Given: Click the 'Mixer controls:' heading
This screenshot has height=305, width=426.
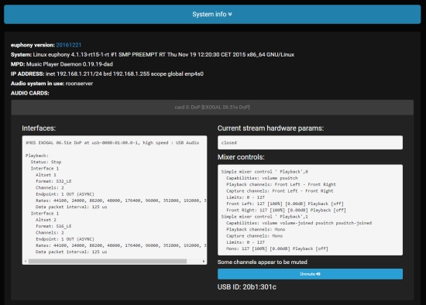Looking at the screenshot, I should click(x=241, y=157).
